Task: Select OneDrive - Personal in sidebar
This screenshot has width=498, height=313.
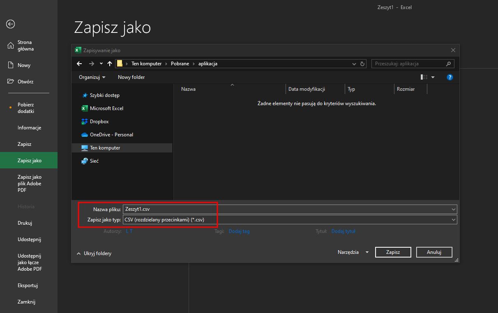Action: [111, 135]
